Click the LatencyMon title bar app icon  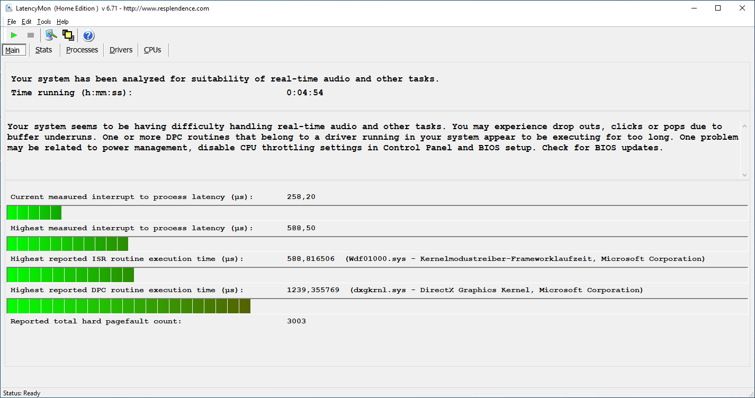point(8,8)
